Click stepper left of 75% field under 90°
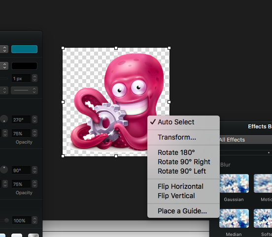 point(5,184)
